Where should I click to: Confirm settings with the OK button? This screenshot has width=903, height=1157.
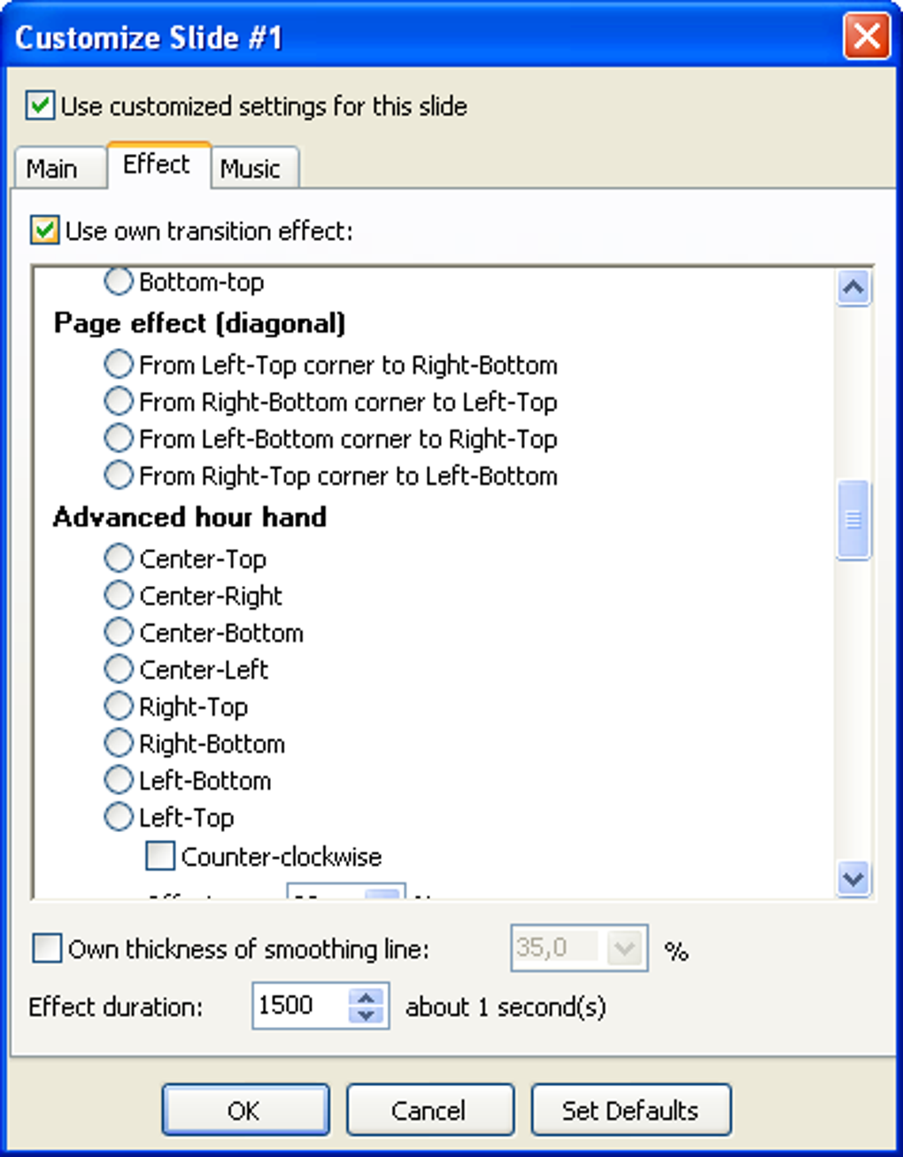tap(245, 1110)
